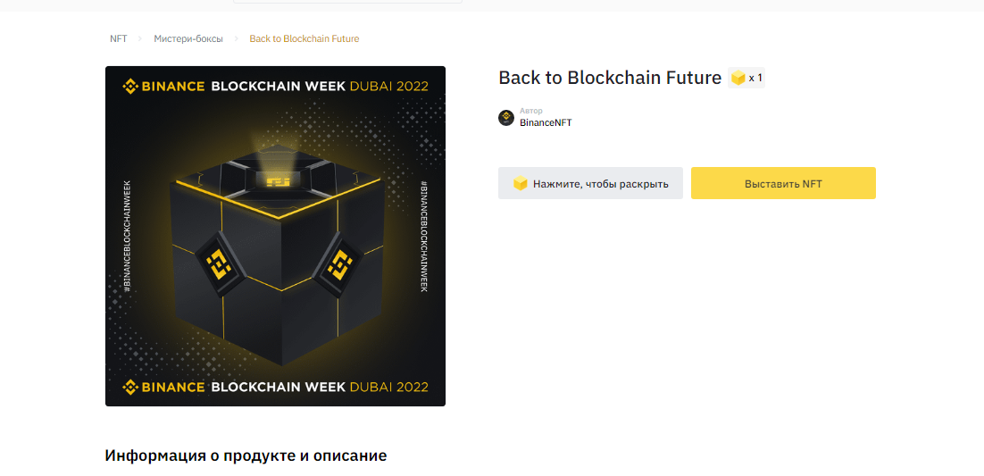Open the NFT breadcrumb link
Image resolution: width=984 pixels, height=476 pixels.
click(x=119, y=39)
